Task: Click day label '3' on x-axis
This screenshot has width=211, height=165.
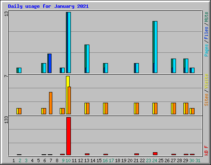Action: pos(26,160)
